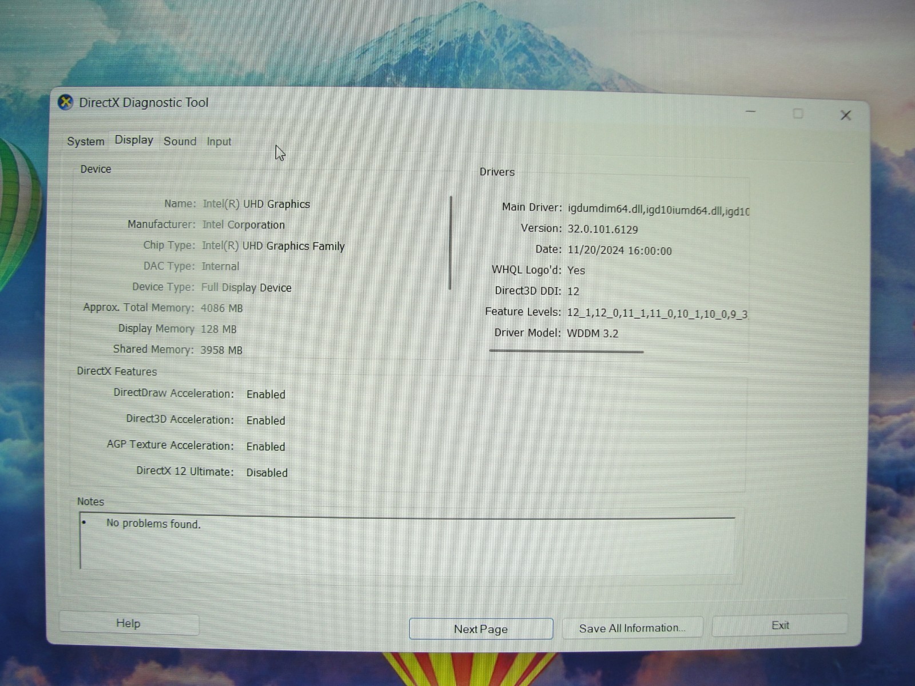Viewport: 915px width, 686px height.
Task: Click device type 'Full Display Device'
Action: [x=246, y=288]
